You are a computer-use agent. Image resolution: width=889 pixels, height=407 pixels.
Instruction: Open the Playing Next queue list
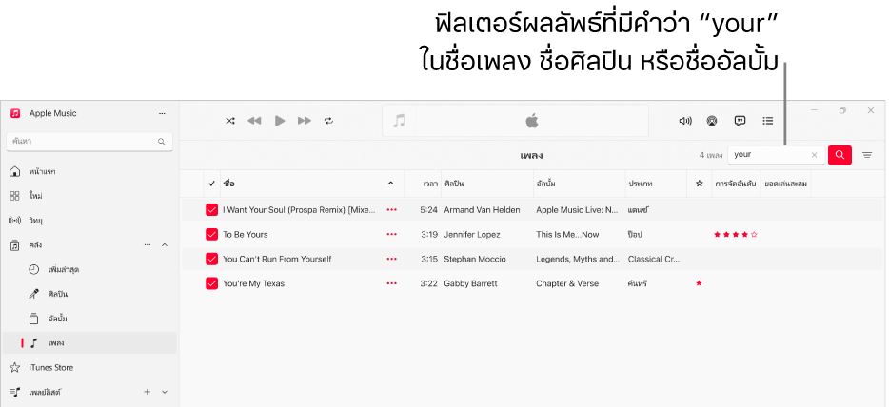768,121
